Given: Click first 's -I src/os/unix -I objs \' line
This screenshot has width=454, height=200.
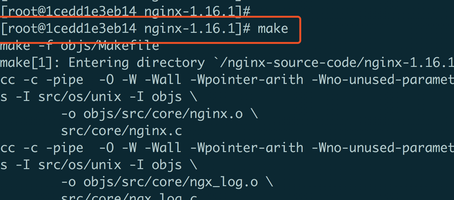Looking at the screenshot, I should [x=99, y=97].
